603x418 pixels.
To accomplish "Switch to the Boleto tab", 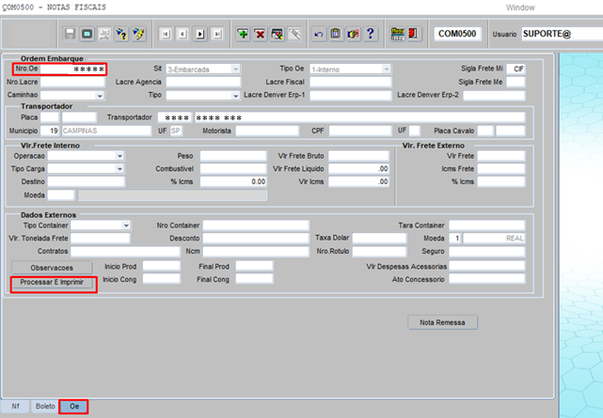I will click(x=44, y=406).
